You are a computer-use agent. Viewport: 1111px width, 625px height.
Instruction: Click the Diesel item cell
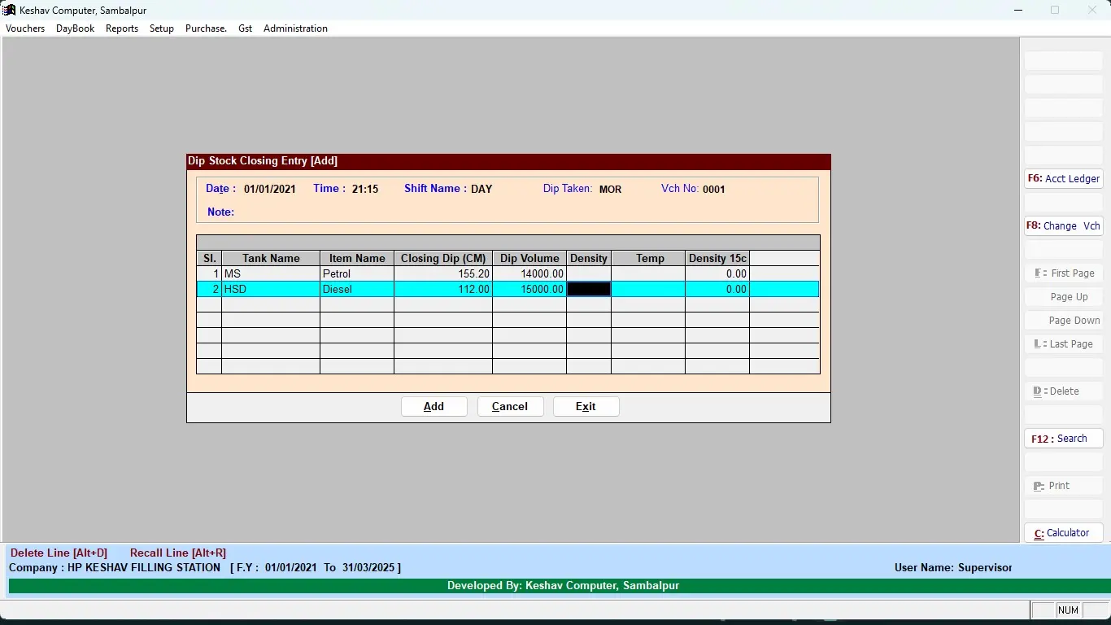point(357,289)
